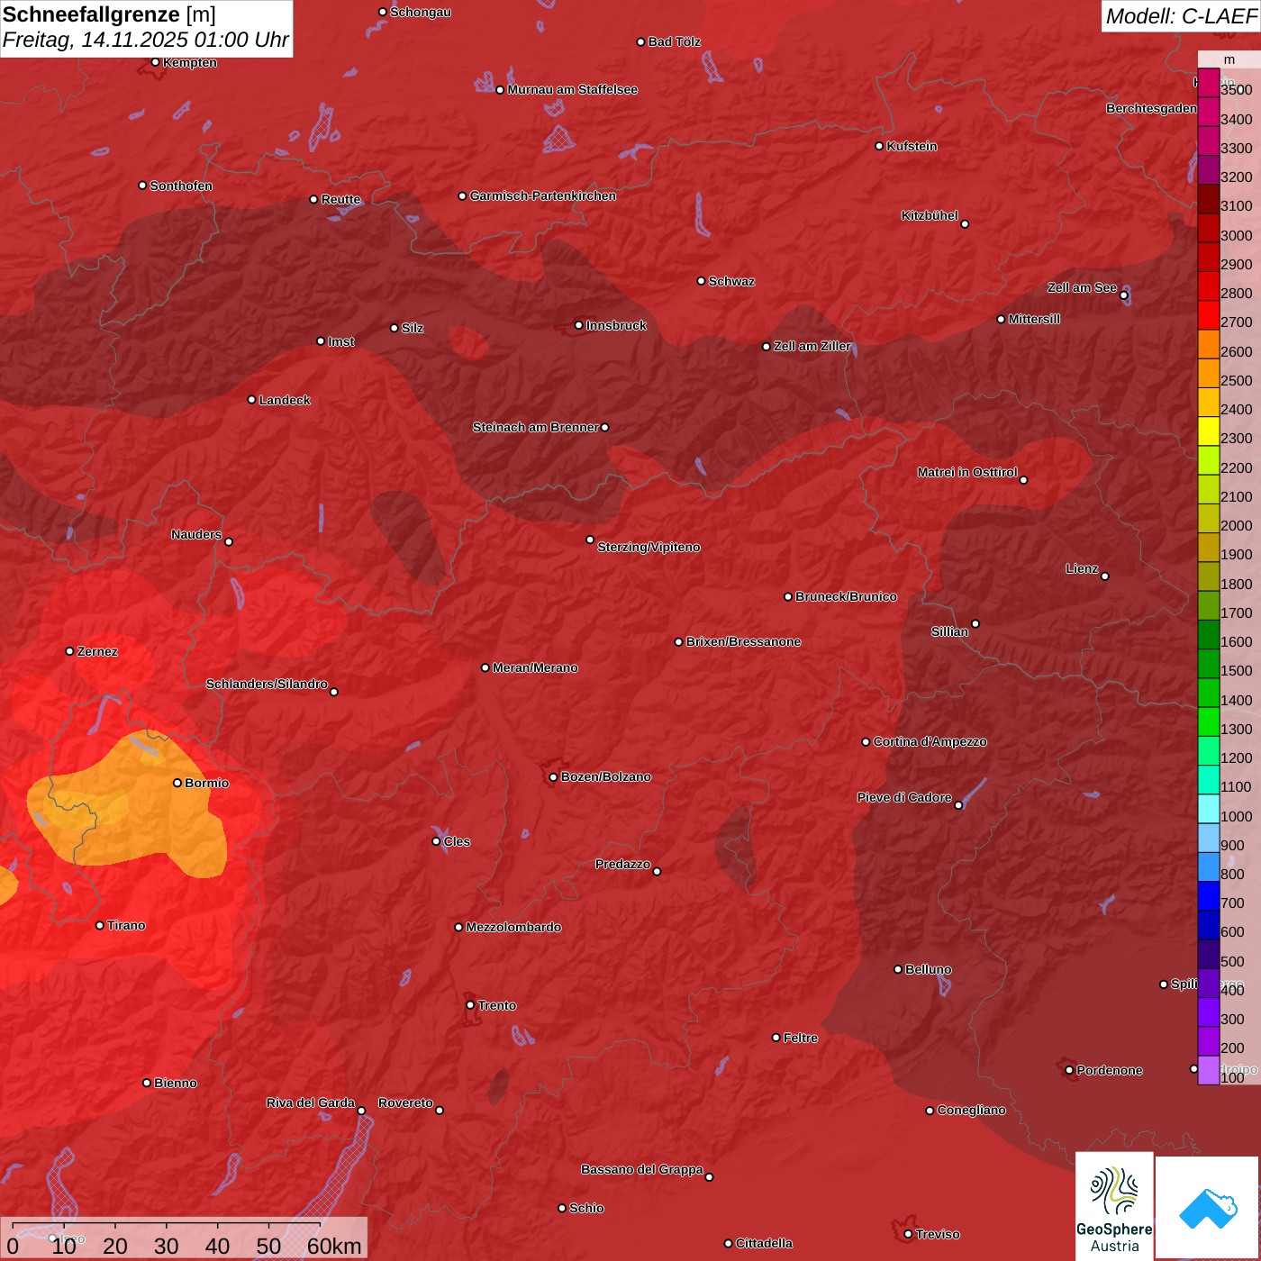Click the 'Pieve di Cadore' label

click(x=904, y=797)
